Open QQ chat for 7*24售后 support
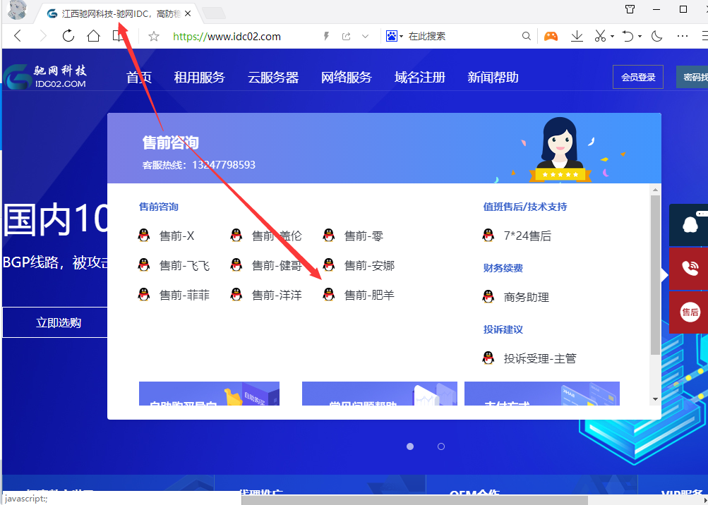 (488, 236)
